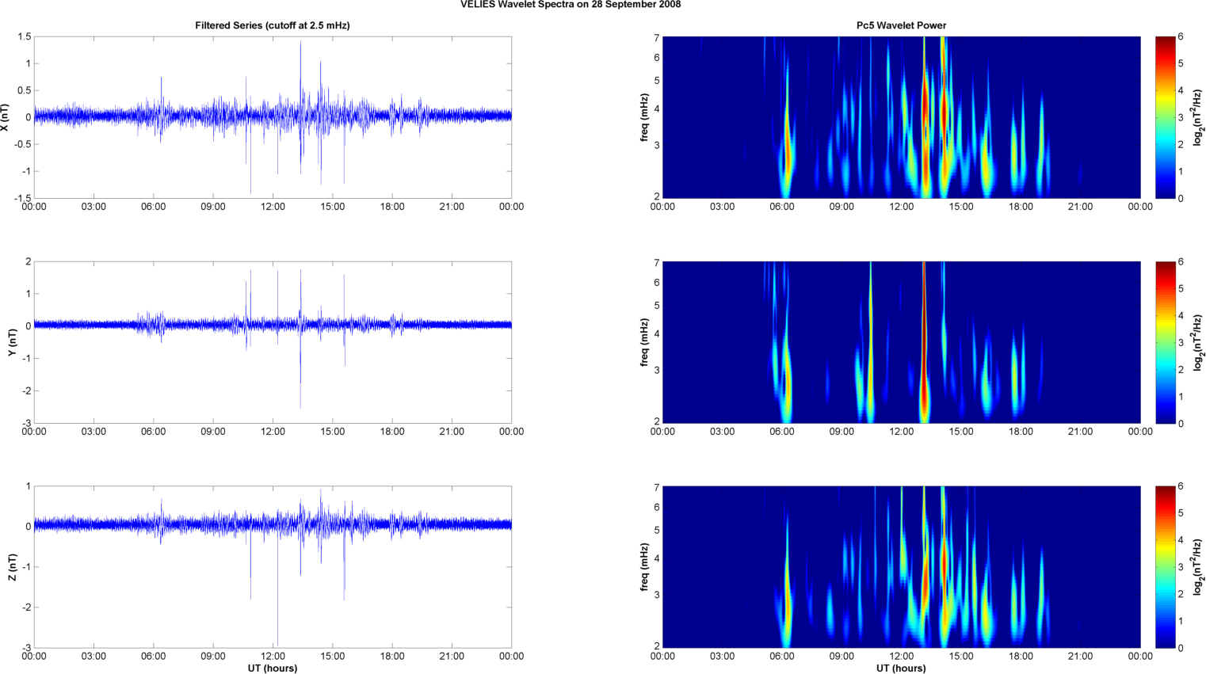The width and height of the screenshot is (1206, 674).
Task: Click the main title 'VELIES Wavelet Spectra on 28 September 2008'
Action: click(571, 5)
